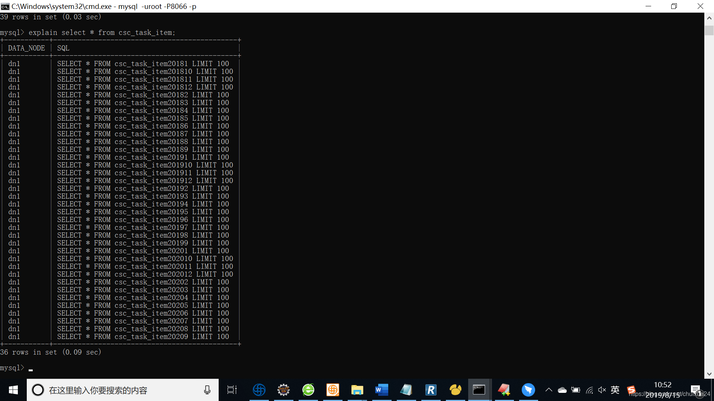This screenshot has height=401, width=714.
Task: Open the notification action center
Action: (695, 390)
